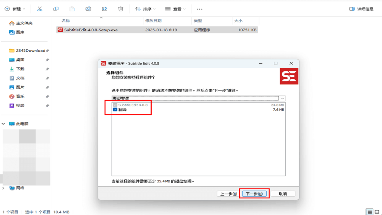This screenshot has height=215, width=382.
Task: Collapse the 此电脑 tree chevron
Action: [4, 124]
